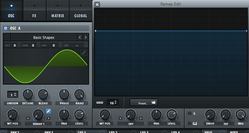Load previous wavetable before Basic Shapes
The image size is (249, 133).
coord(80,37)
